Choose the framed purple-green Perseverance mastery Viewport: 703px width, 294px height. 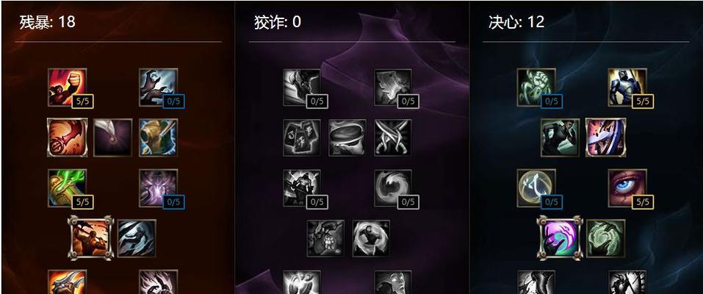[x=560, y=238]
